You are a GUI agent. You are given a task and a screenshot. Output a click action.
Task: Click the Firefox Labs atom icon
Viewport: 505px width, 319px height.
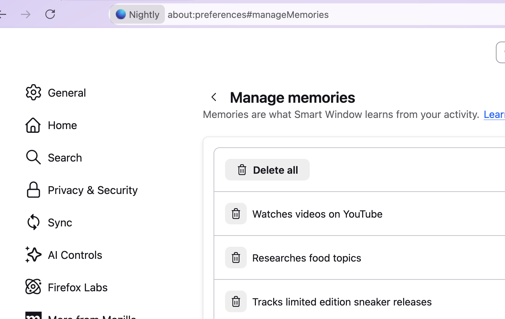click(x=33, y=287)
